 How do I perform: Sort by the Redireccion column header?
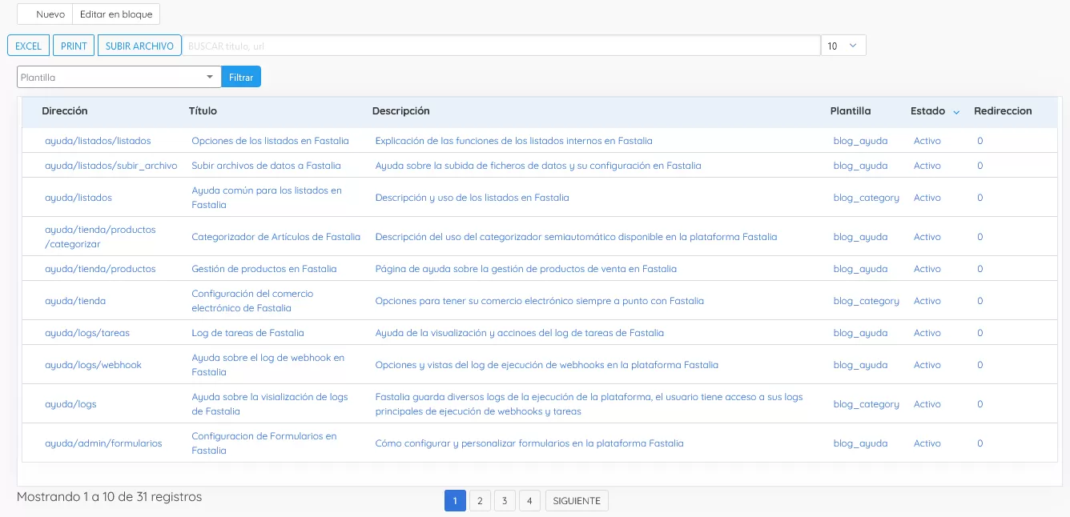tap(1003, 111)
